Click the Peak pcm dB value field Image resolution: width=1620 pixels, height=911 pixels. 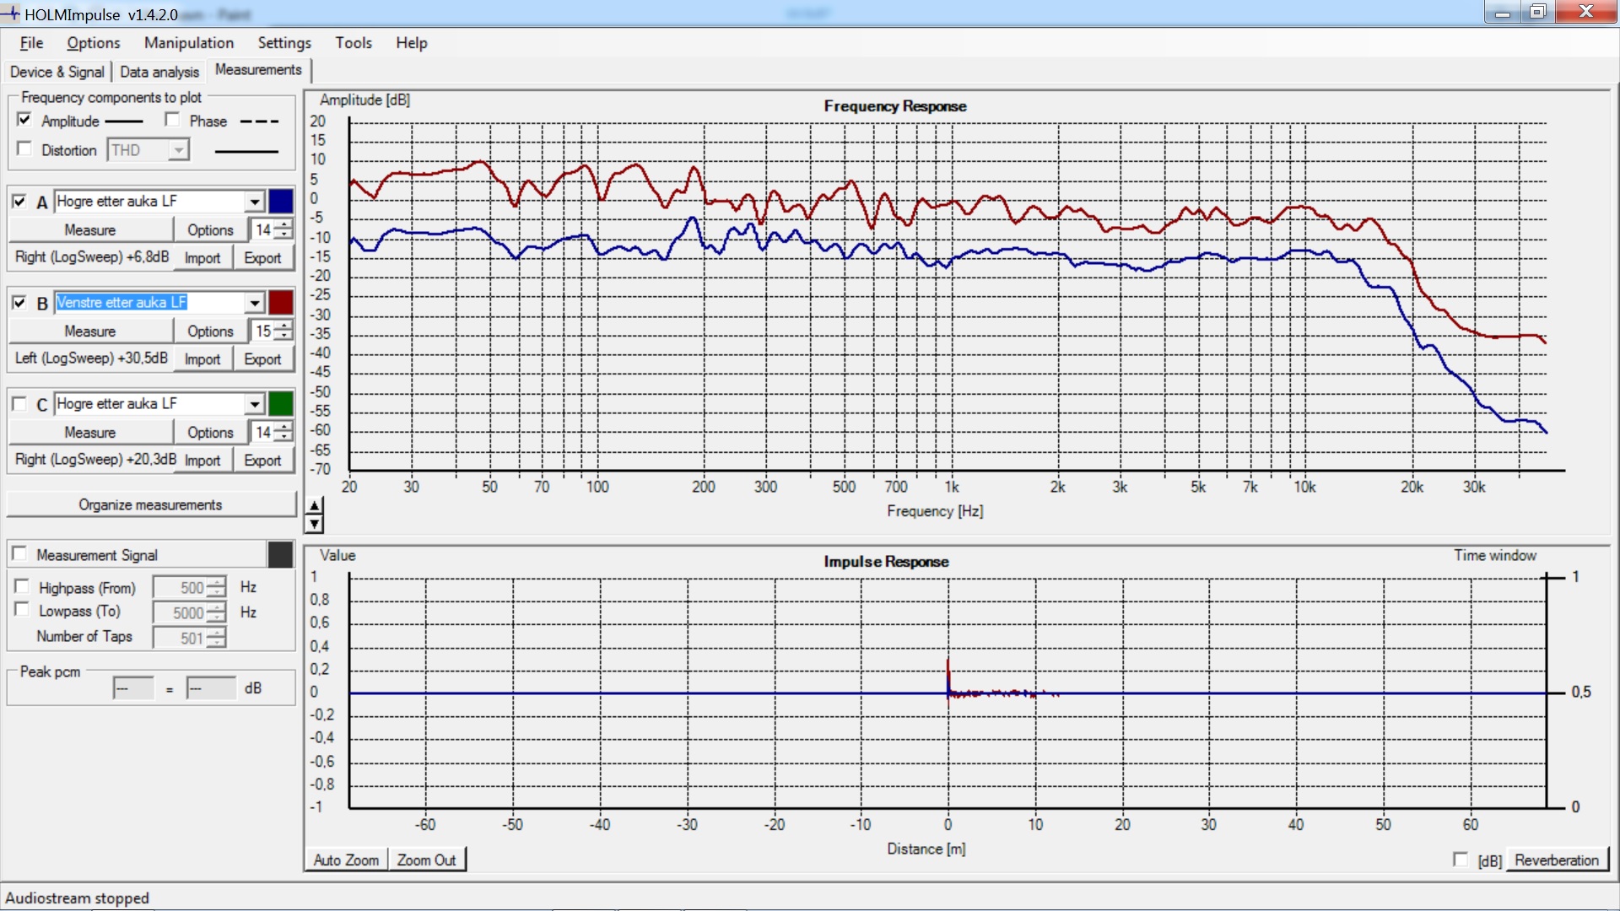[211, 688]
